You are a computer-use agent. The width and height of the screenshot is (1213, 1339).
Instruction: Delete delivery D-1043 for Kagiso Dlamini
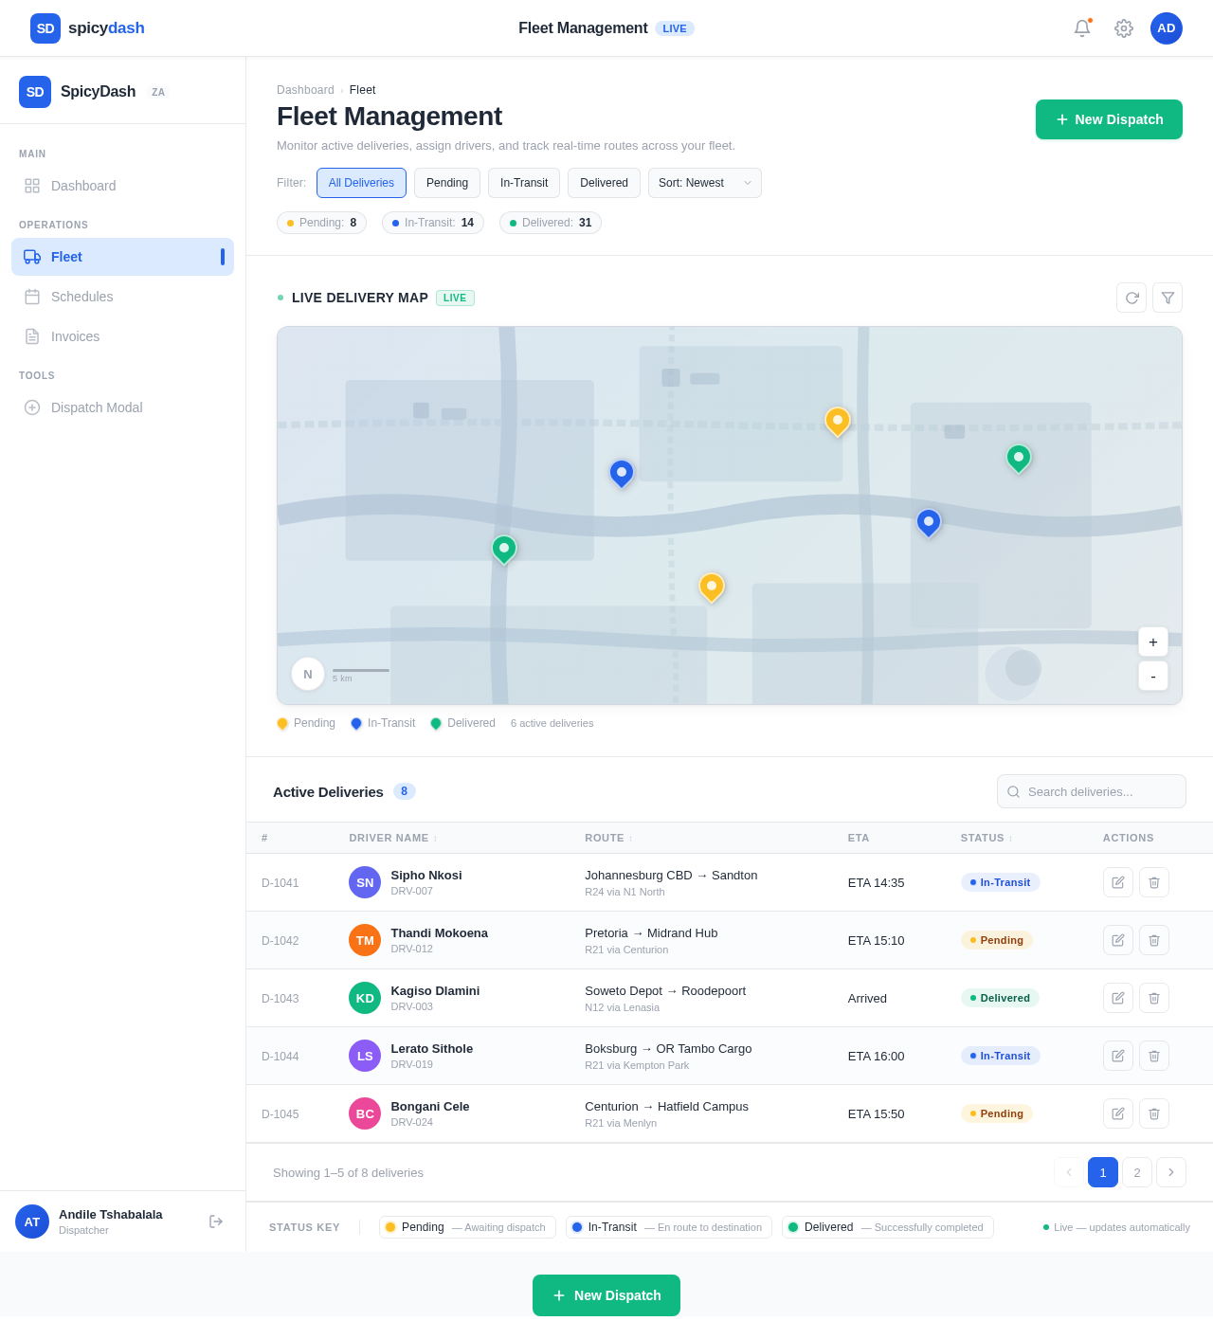1154,998
